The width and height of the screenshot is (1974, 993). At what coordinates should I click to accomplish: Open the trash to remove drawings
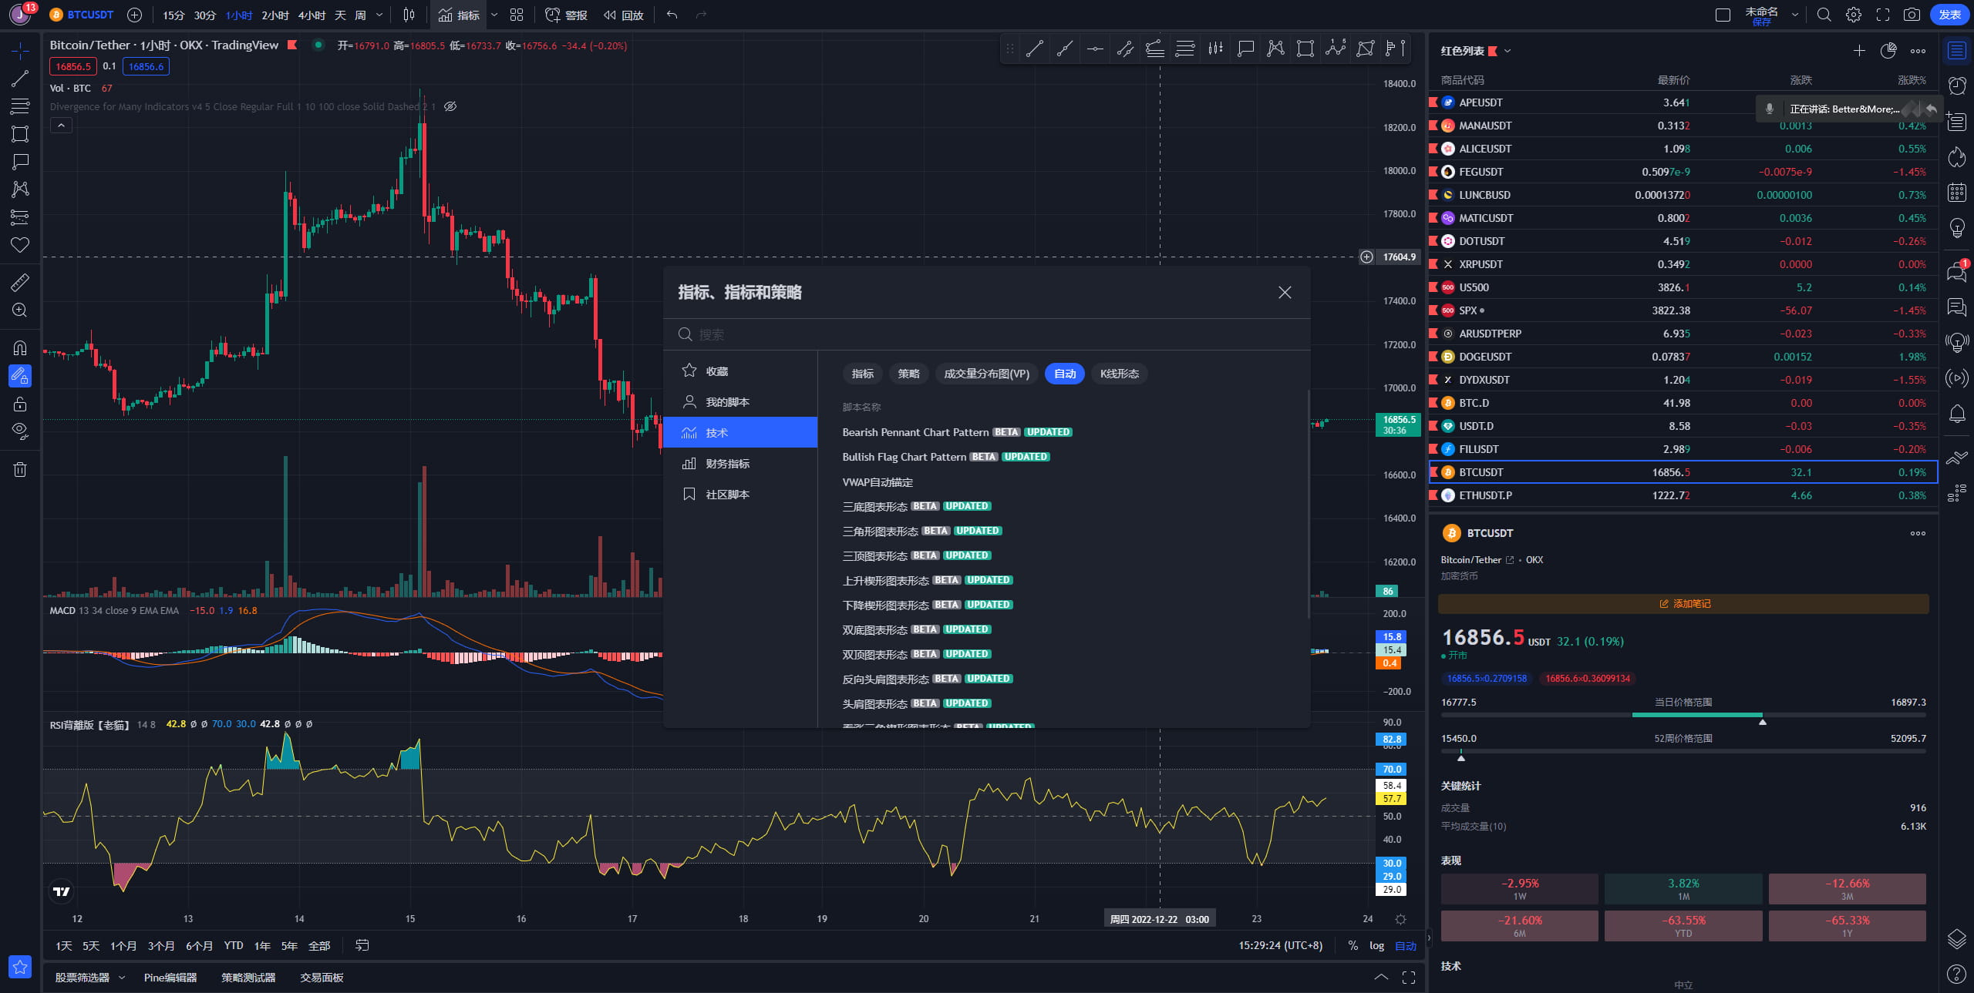[20, 469]
